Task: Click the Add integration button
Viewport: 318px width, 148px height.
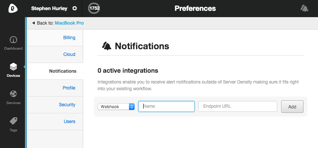Action: click(x=292, y=107)
